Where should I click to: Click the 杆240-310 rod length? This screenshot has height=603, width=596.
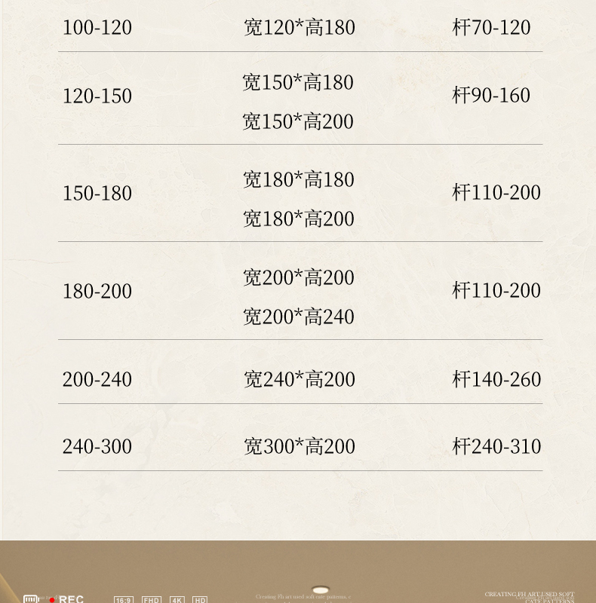click(x=496, y=446)
